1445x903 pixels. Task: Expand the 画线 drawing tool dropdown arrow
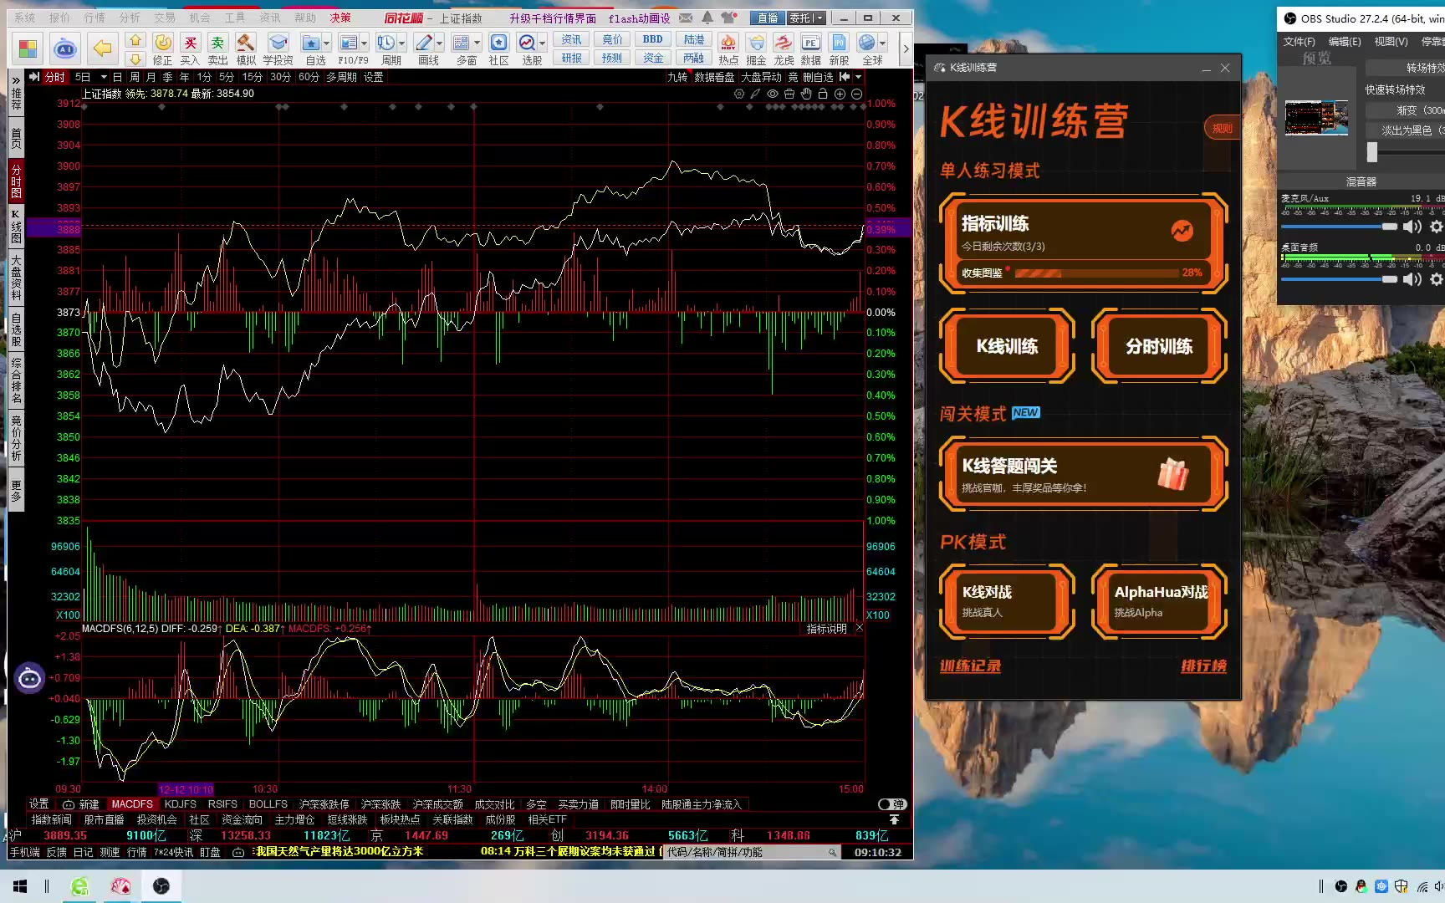440,43
